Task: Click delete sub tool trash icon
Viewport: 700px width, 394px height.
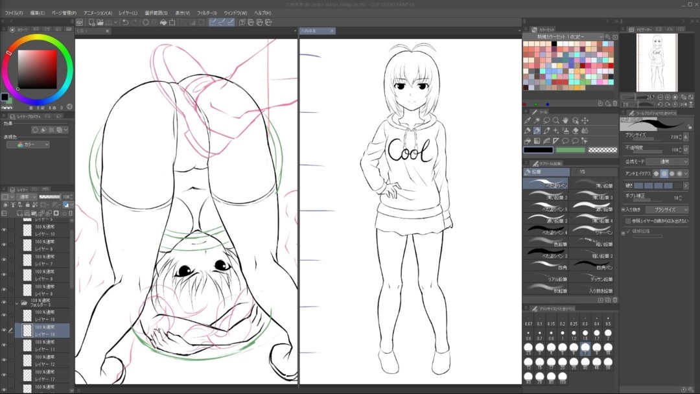Action: 615,300
